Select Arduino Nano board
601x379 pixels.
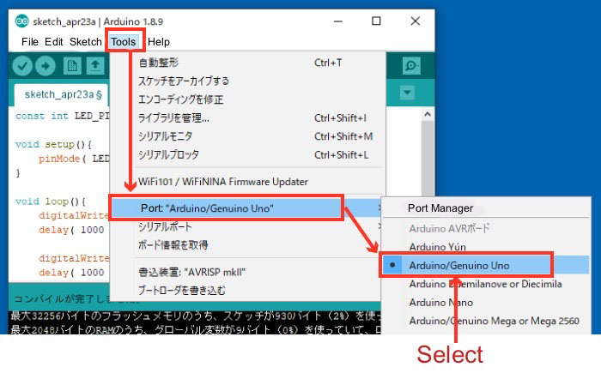click(x=486, y=302)
